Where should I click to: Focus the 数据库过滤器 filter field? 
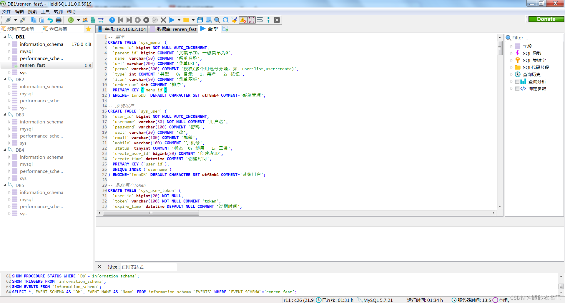(21, 29)
